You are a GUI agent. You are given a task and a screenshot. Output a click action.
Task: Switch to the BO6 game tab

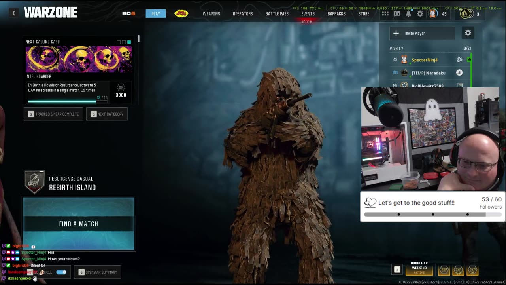pos(129,13)
